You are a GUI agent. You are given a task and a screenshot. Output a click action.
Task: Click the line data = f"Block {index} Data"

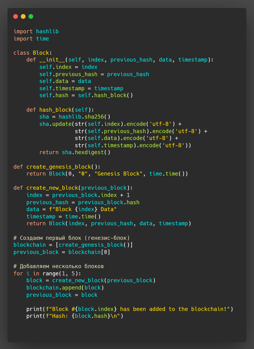pos(72,209)
